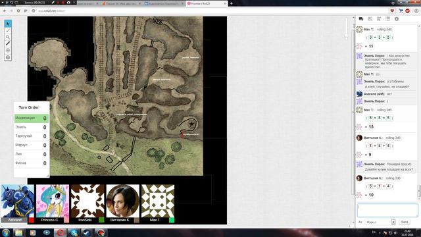Click the Asbrand (GM) chat name
The width and height of the screenshot is (421, 237).
click(x=374, y=93)
